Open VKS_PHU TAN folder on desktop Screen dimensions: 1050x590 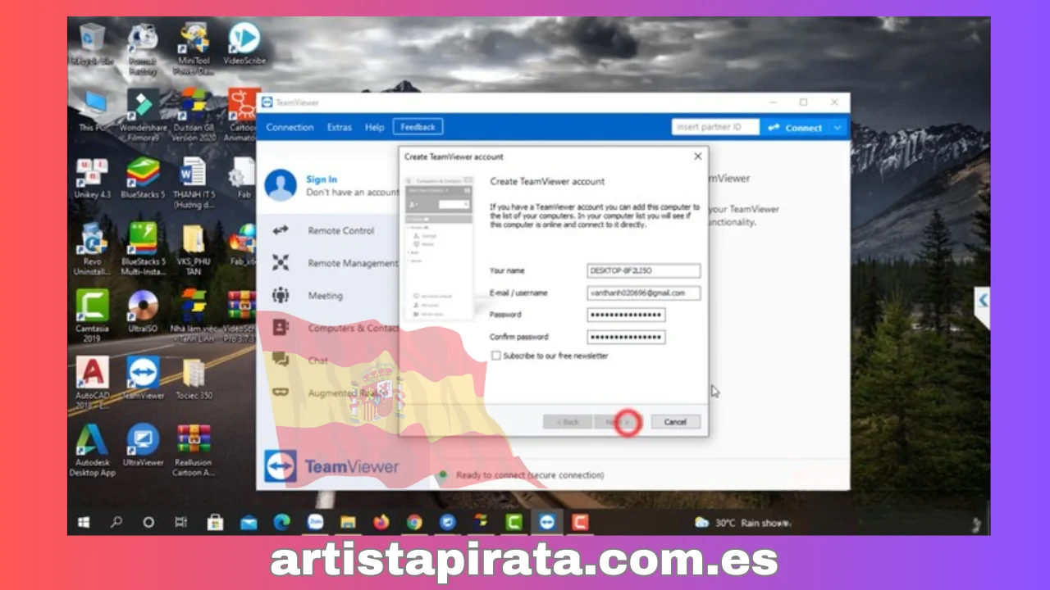click(x=194, y=248)
